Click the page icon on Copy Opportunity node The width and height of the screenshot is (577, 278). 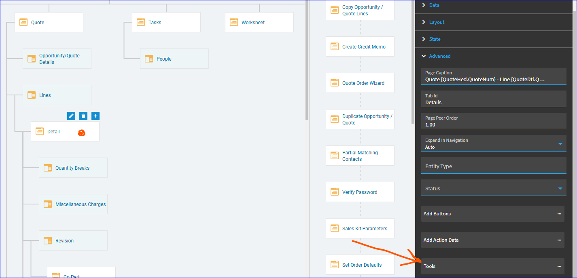335,10
